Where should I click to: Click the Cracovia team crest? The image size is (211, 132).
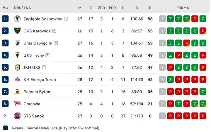(x=17, y=104)
